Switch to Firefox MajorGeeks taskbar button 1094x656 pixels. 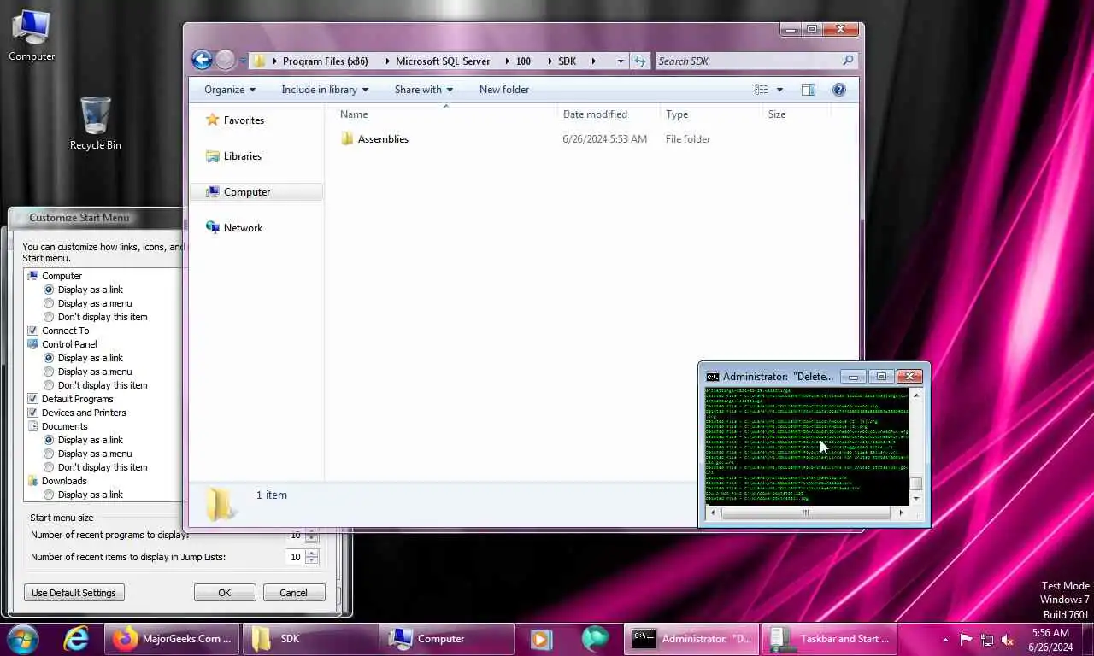(x=174, y=638)
